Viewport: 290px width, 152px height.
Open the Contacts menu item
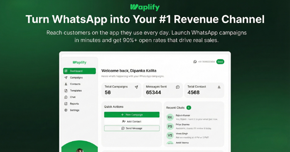[79, 84]
